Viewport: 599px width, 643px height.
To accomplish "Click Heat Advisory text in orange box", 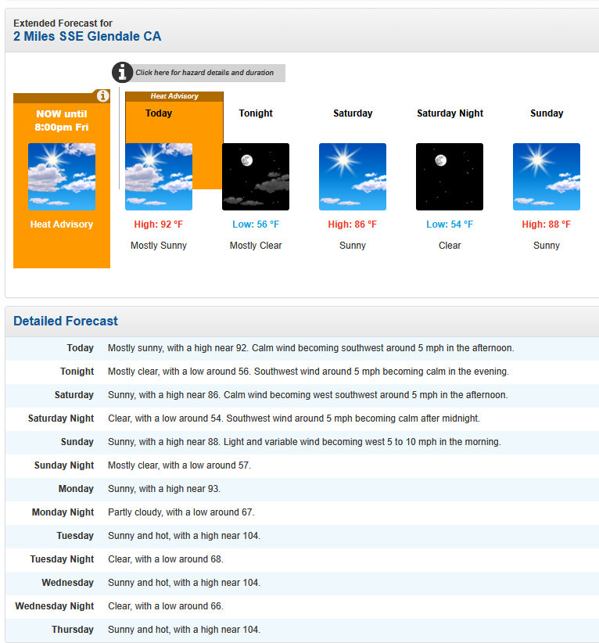I will click(62, 225).
